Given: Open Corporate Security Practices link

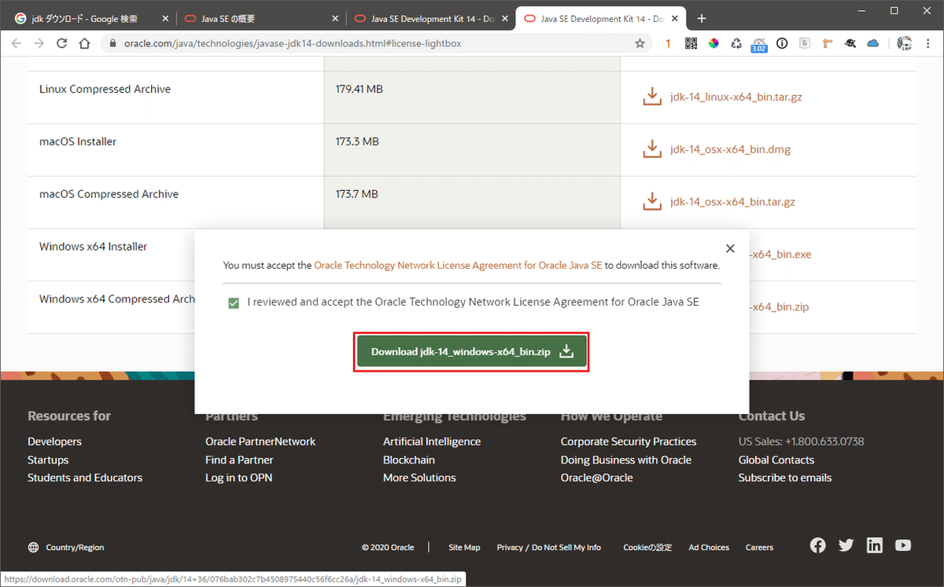Looking at the screenshot, I should 629,442.
